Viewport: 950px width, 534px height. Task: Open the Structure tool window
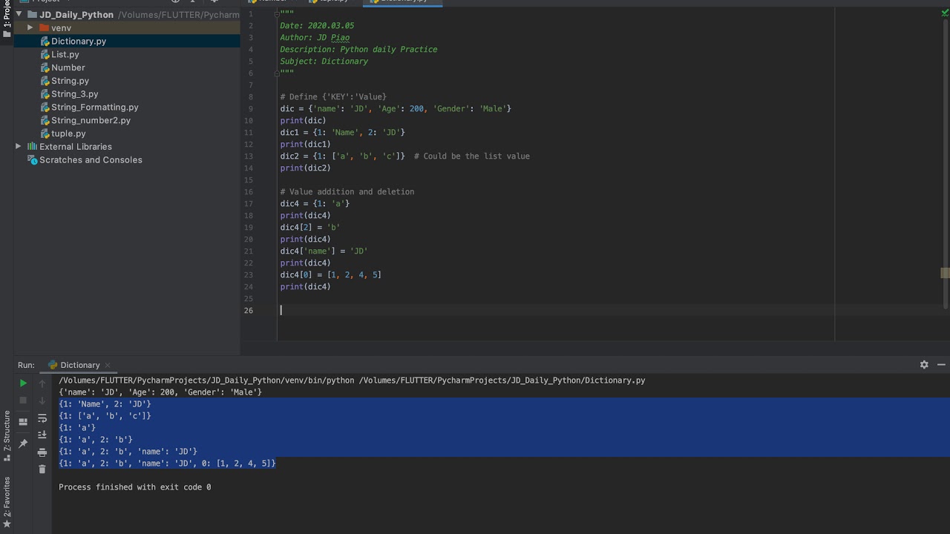click(7, 432)
